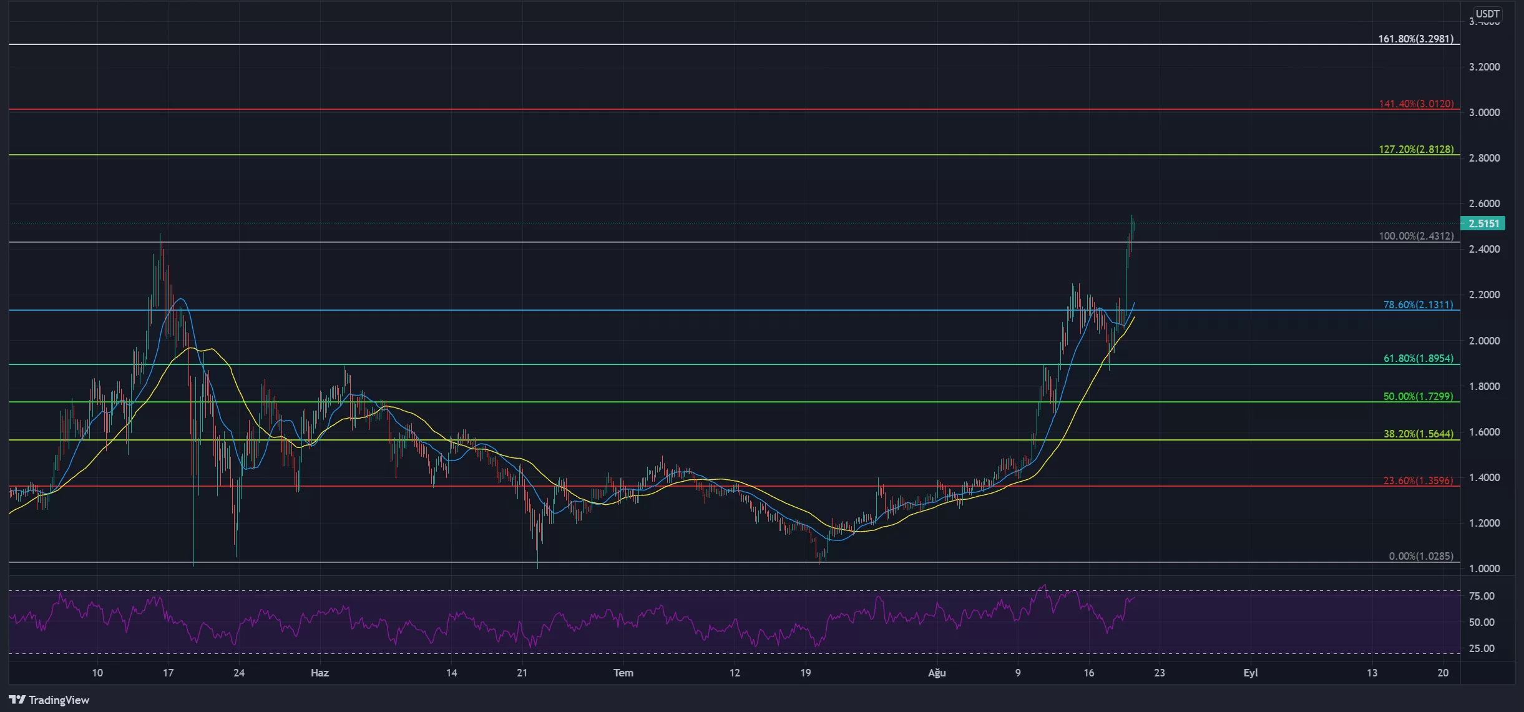Click the blue 78.60%(2.1311) level label
This screenshot has height=712, width=1524.
pyautogui.click(x=1418, y=305)
